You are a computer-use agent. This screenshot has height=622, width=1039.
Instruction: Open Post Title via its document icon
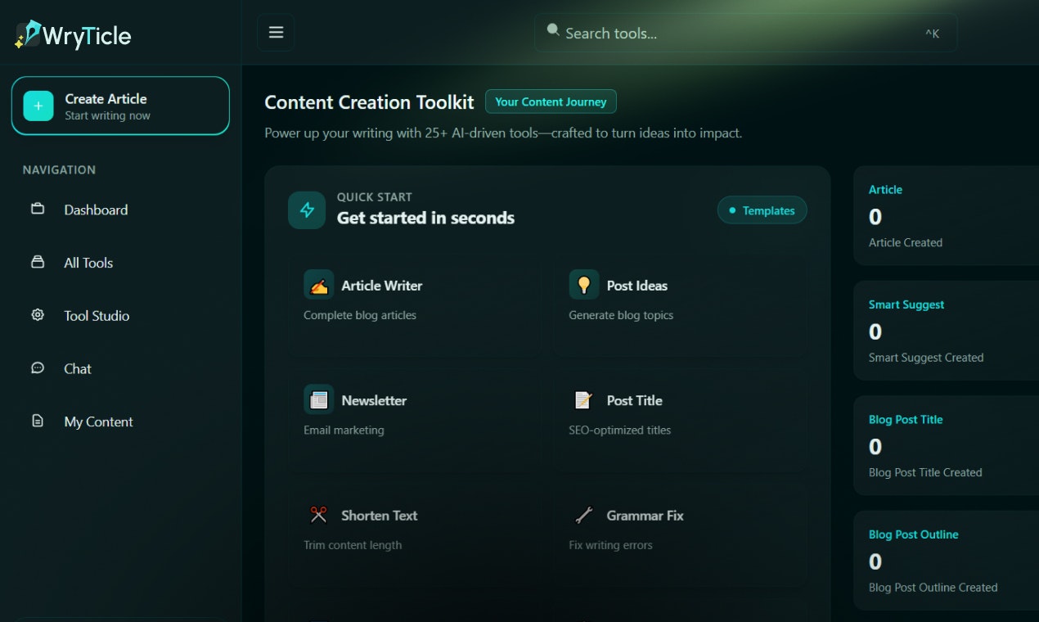click(x=583, y=400)
